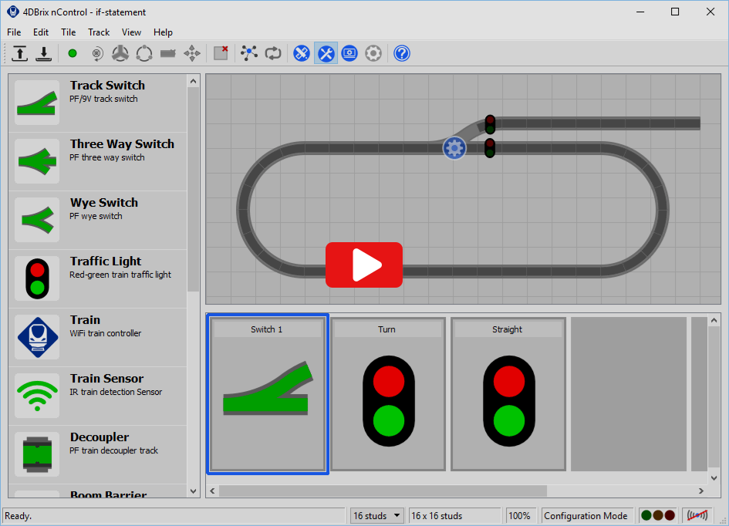The height and width of the screenshot is (526, 729).
Task: Click the red YouTube play button
Action: (x=364, y=265)
